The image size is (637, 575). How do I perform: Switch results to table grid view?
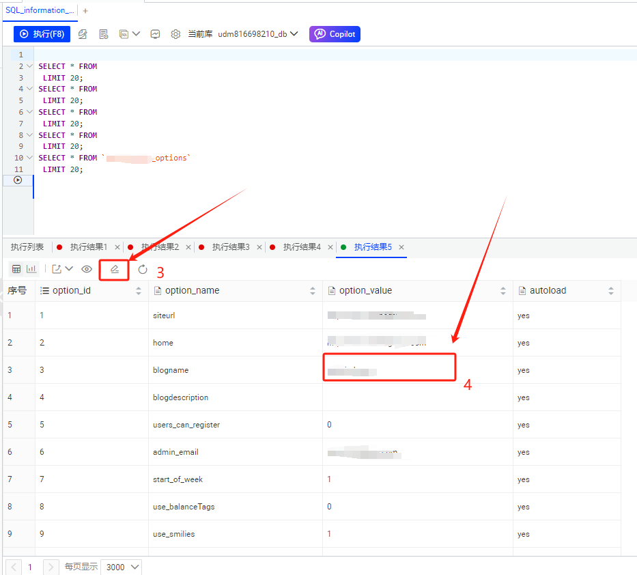point(16,269)
